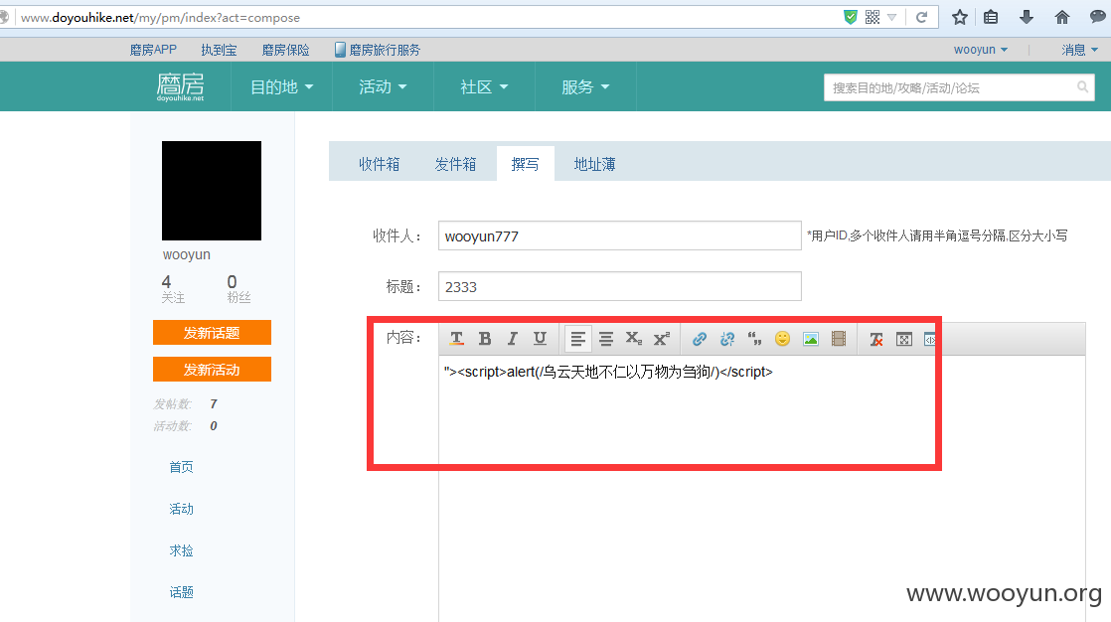
Task: Toggle subscript formatting
Action: pos(633,339)
